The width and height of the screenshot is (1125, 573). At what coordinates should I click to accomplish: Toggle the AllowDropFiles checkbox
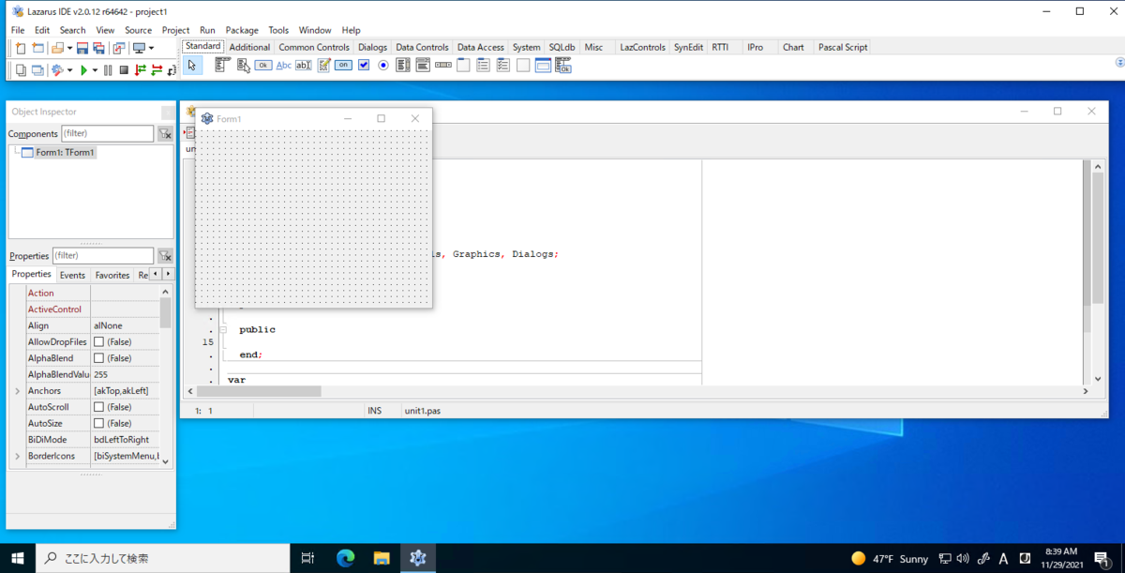coord(98,342)
